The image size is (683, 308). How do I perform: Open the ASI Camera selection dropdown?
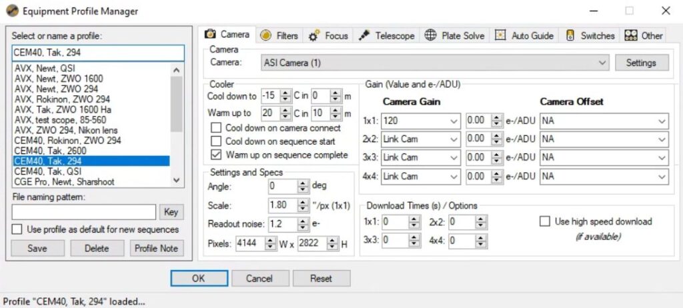point(436,63)
